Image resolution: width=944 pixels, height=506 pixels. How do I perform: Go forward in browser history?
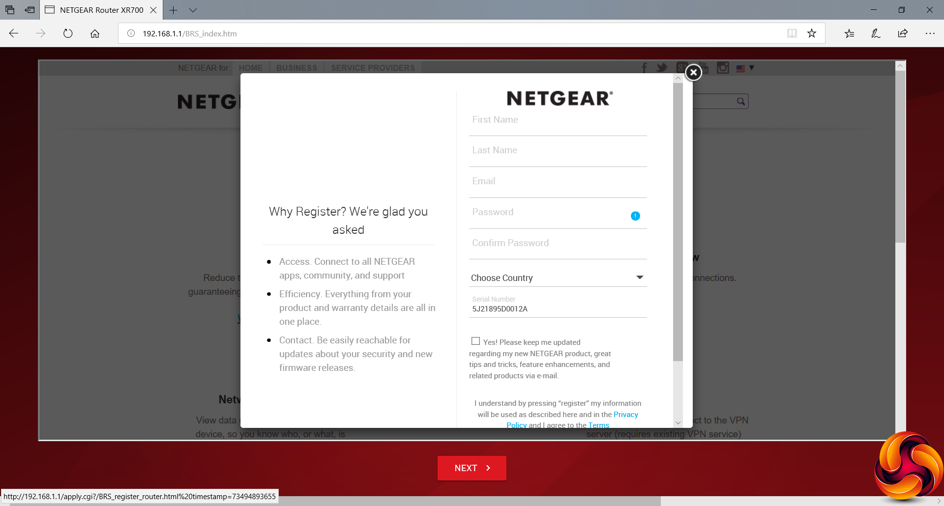(41, 33)
